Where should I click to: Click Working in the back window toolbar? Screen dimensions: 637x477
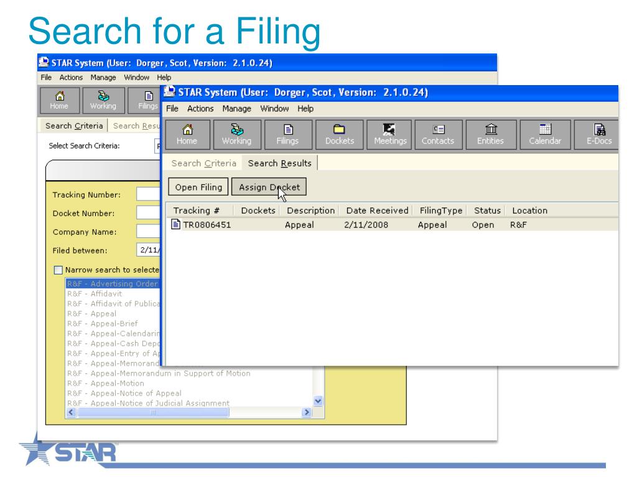tap(103, 100)
